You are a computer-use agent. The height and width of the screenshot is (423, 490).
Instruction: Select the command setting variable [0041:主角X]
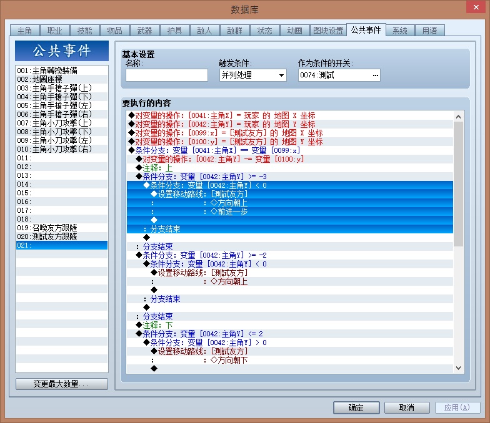(x=290, y=115)
